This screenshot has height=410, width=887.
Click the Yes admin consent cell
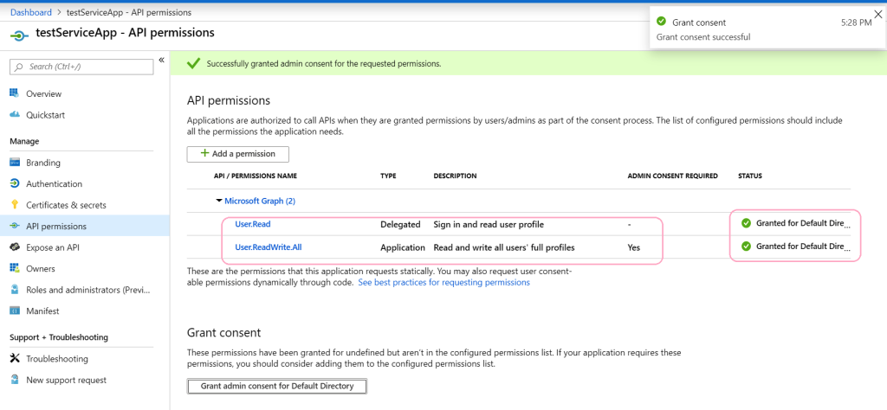pos(634,247)
